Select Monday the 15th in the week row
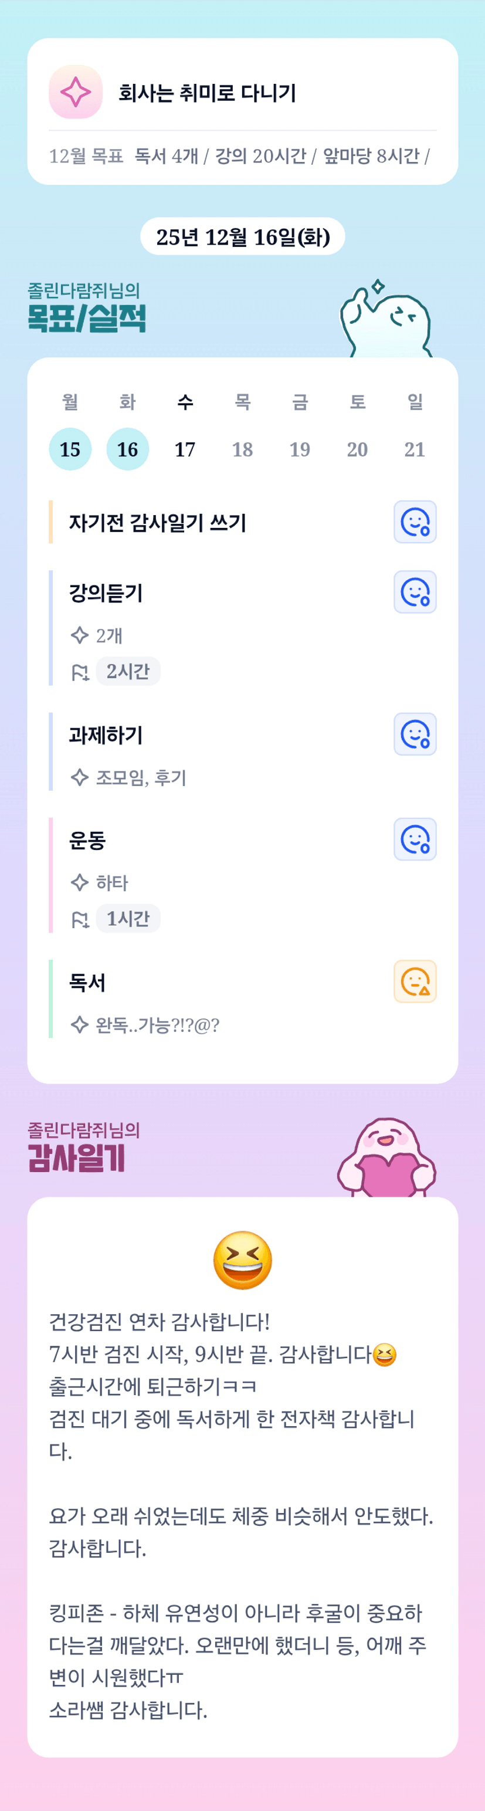The image size is (485, 1811). click(70, 449)
